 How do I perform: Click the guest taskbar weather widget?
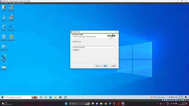[x=158, y=97]
